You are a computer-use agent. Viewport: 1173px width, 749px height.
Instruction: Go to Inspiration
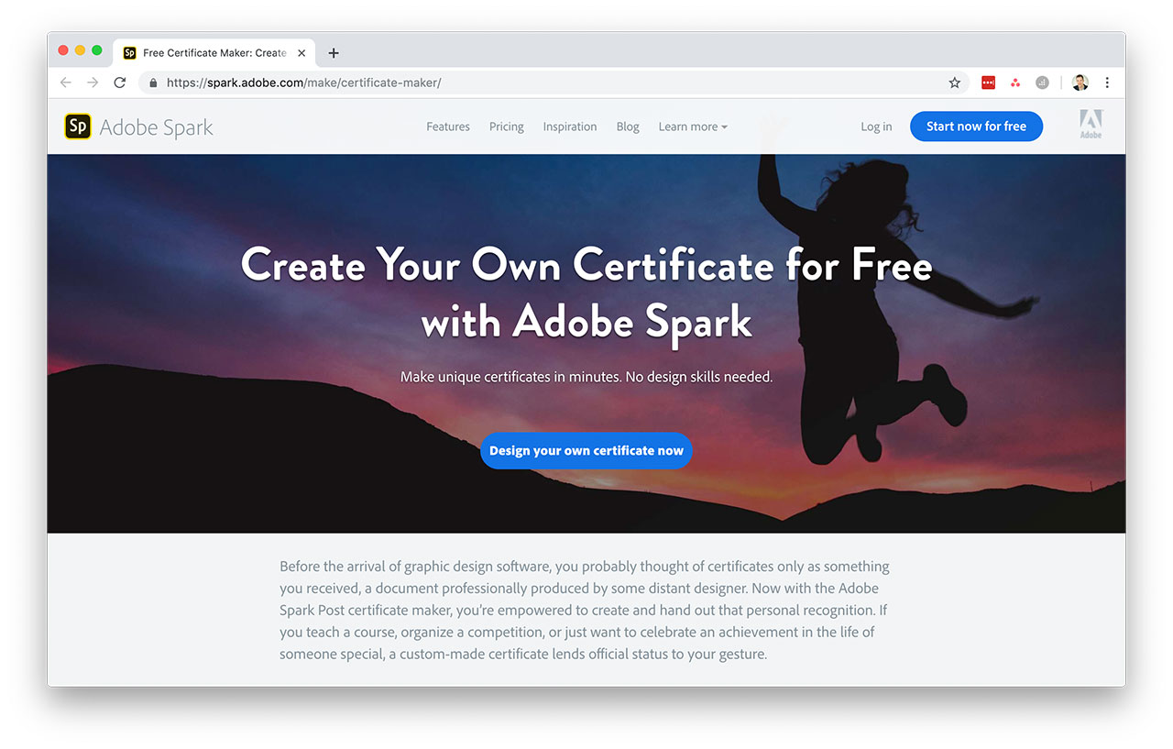570,127
